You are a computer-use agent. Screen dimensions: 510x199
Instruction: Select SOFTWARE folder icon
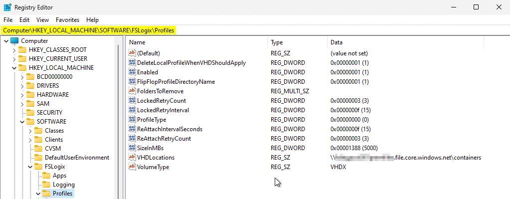point(30,122)
